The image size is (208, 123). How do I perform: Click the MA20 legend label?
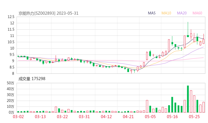(x=182, y=13)
